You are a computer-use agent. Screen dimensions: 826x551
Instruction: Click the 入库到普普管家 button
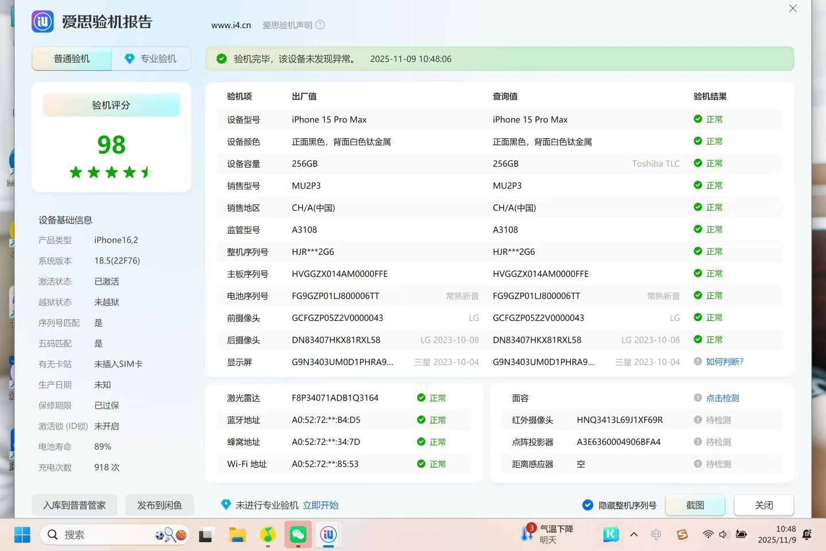[x=75, y=505]
